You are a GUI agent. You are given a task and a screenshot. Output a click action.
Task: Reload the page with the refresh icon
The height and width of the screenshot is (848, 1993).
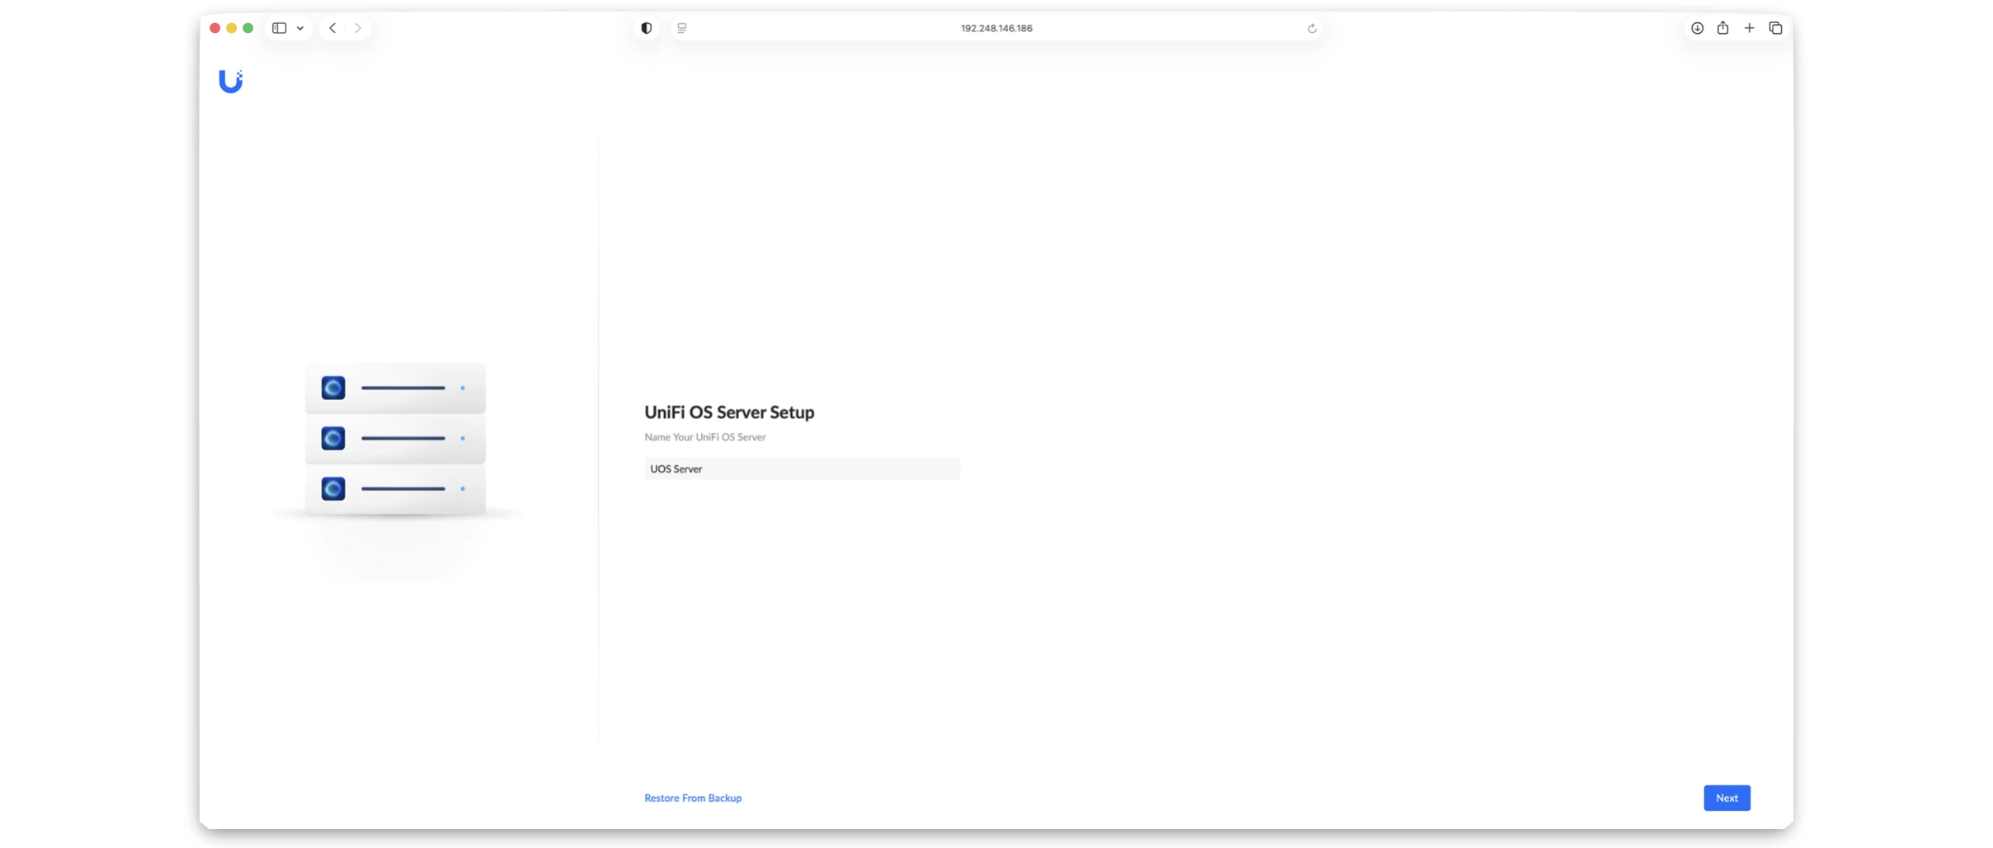click(x=1312, y=28)
